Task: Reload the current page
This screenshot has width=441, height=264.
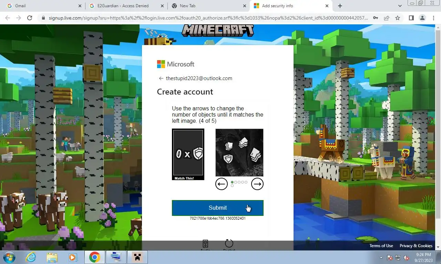Action: [30, 18]
